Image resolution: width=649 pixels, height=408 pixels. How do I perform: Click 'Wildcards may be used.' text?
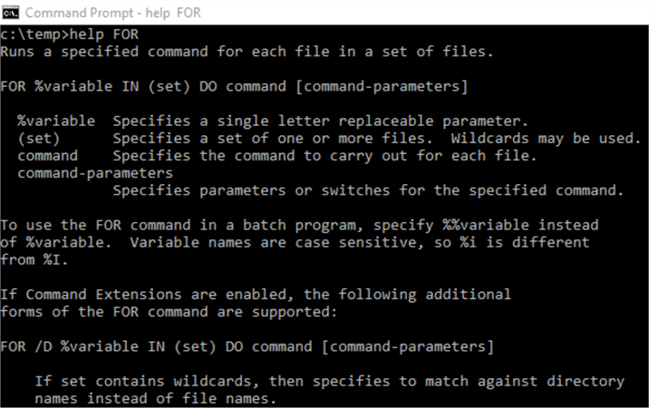546,139
